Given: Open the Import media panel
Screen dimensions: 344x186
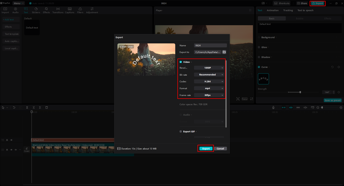Looking at the screenshot, I should click(x=5, y=10).
